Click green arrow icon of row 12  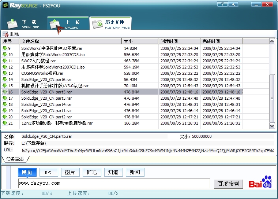pyautogui.click(x=5, y=67)
